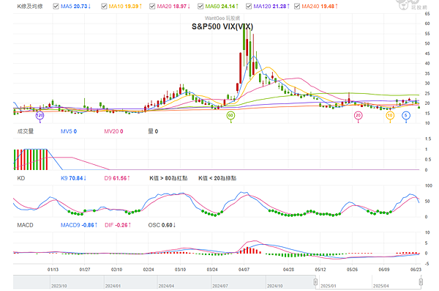439x291 pixels.
Task: Toggle the MA10 moving average checkbox
Action: [104, 6]
